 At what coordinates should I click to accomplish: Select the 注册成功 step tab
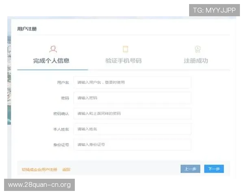pyautogui.click(x=196, y=61)
